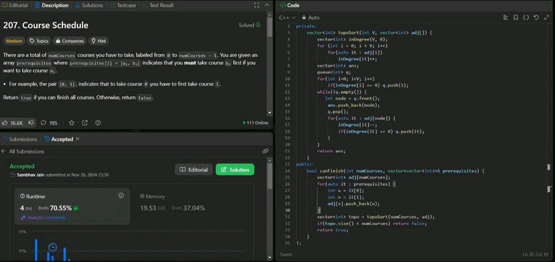This screenshot has width=555, height=262.
Task: Click the Saved status text
Action: point(285,254)
